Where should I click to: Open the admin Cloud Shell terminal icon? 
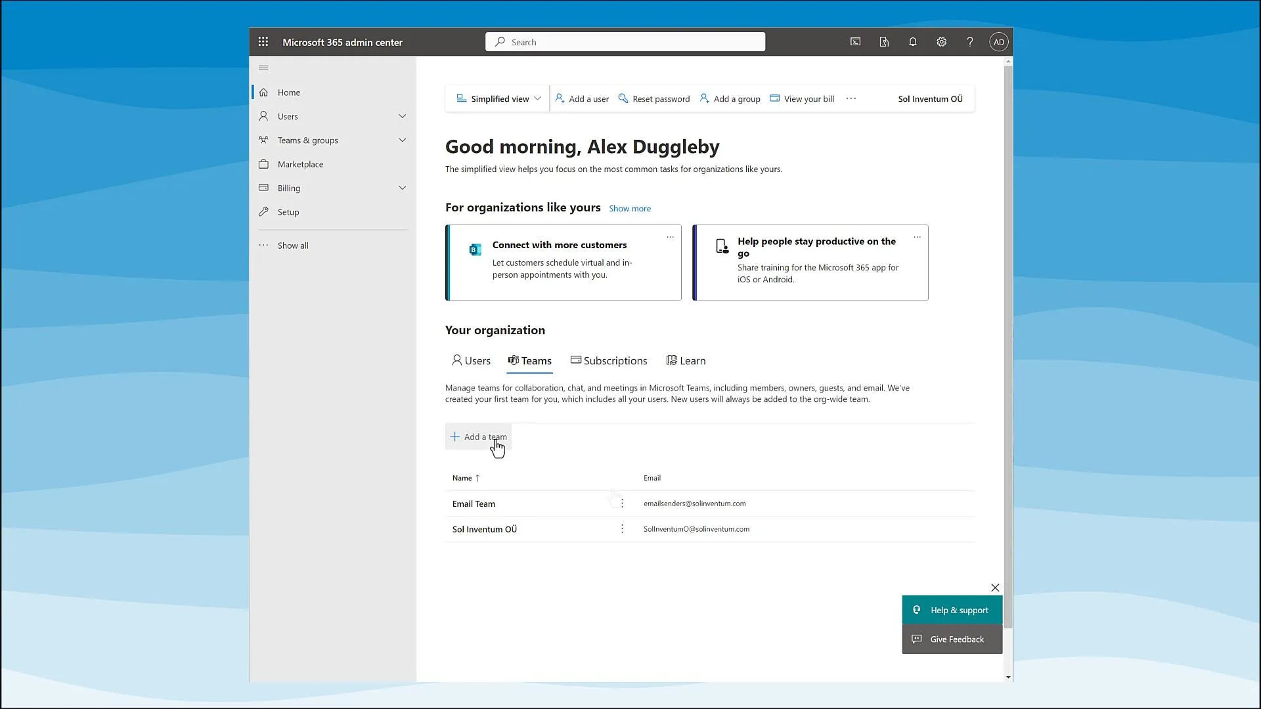(x=854, y=41)
